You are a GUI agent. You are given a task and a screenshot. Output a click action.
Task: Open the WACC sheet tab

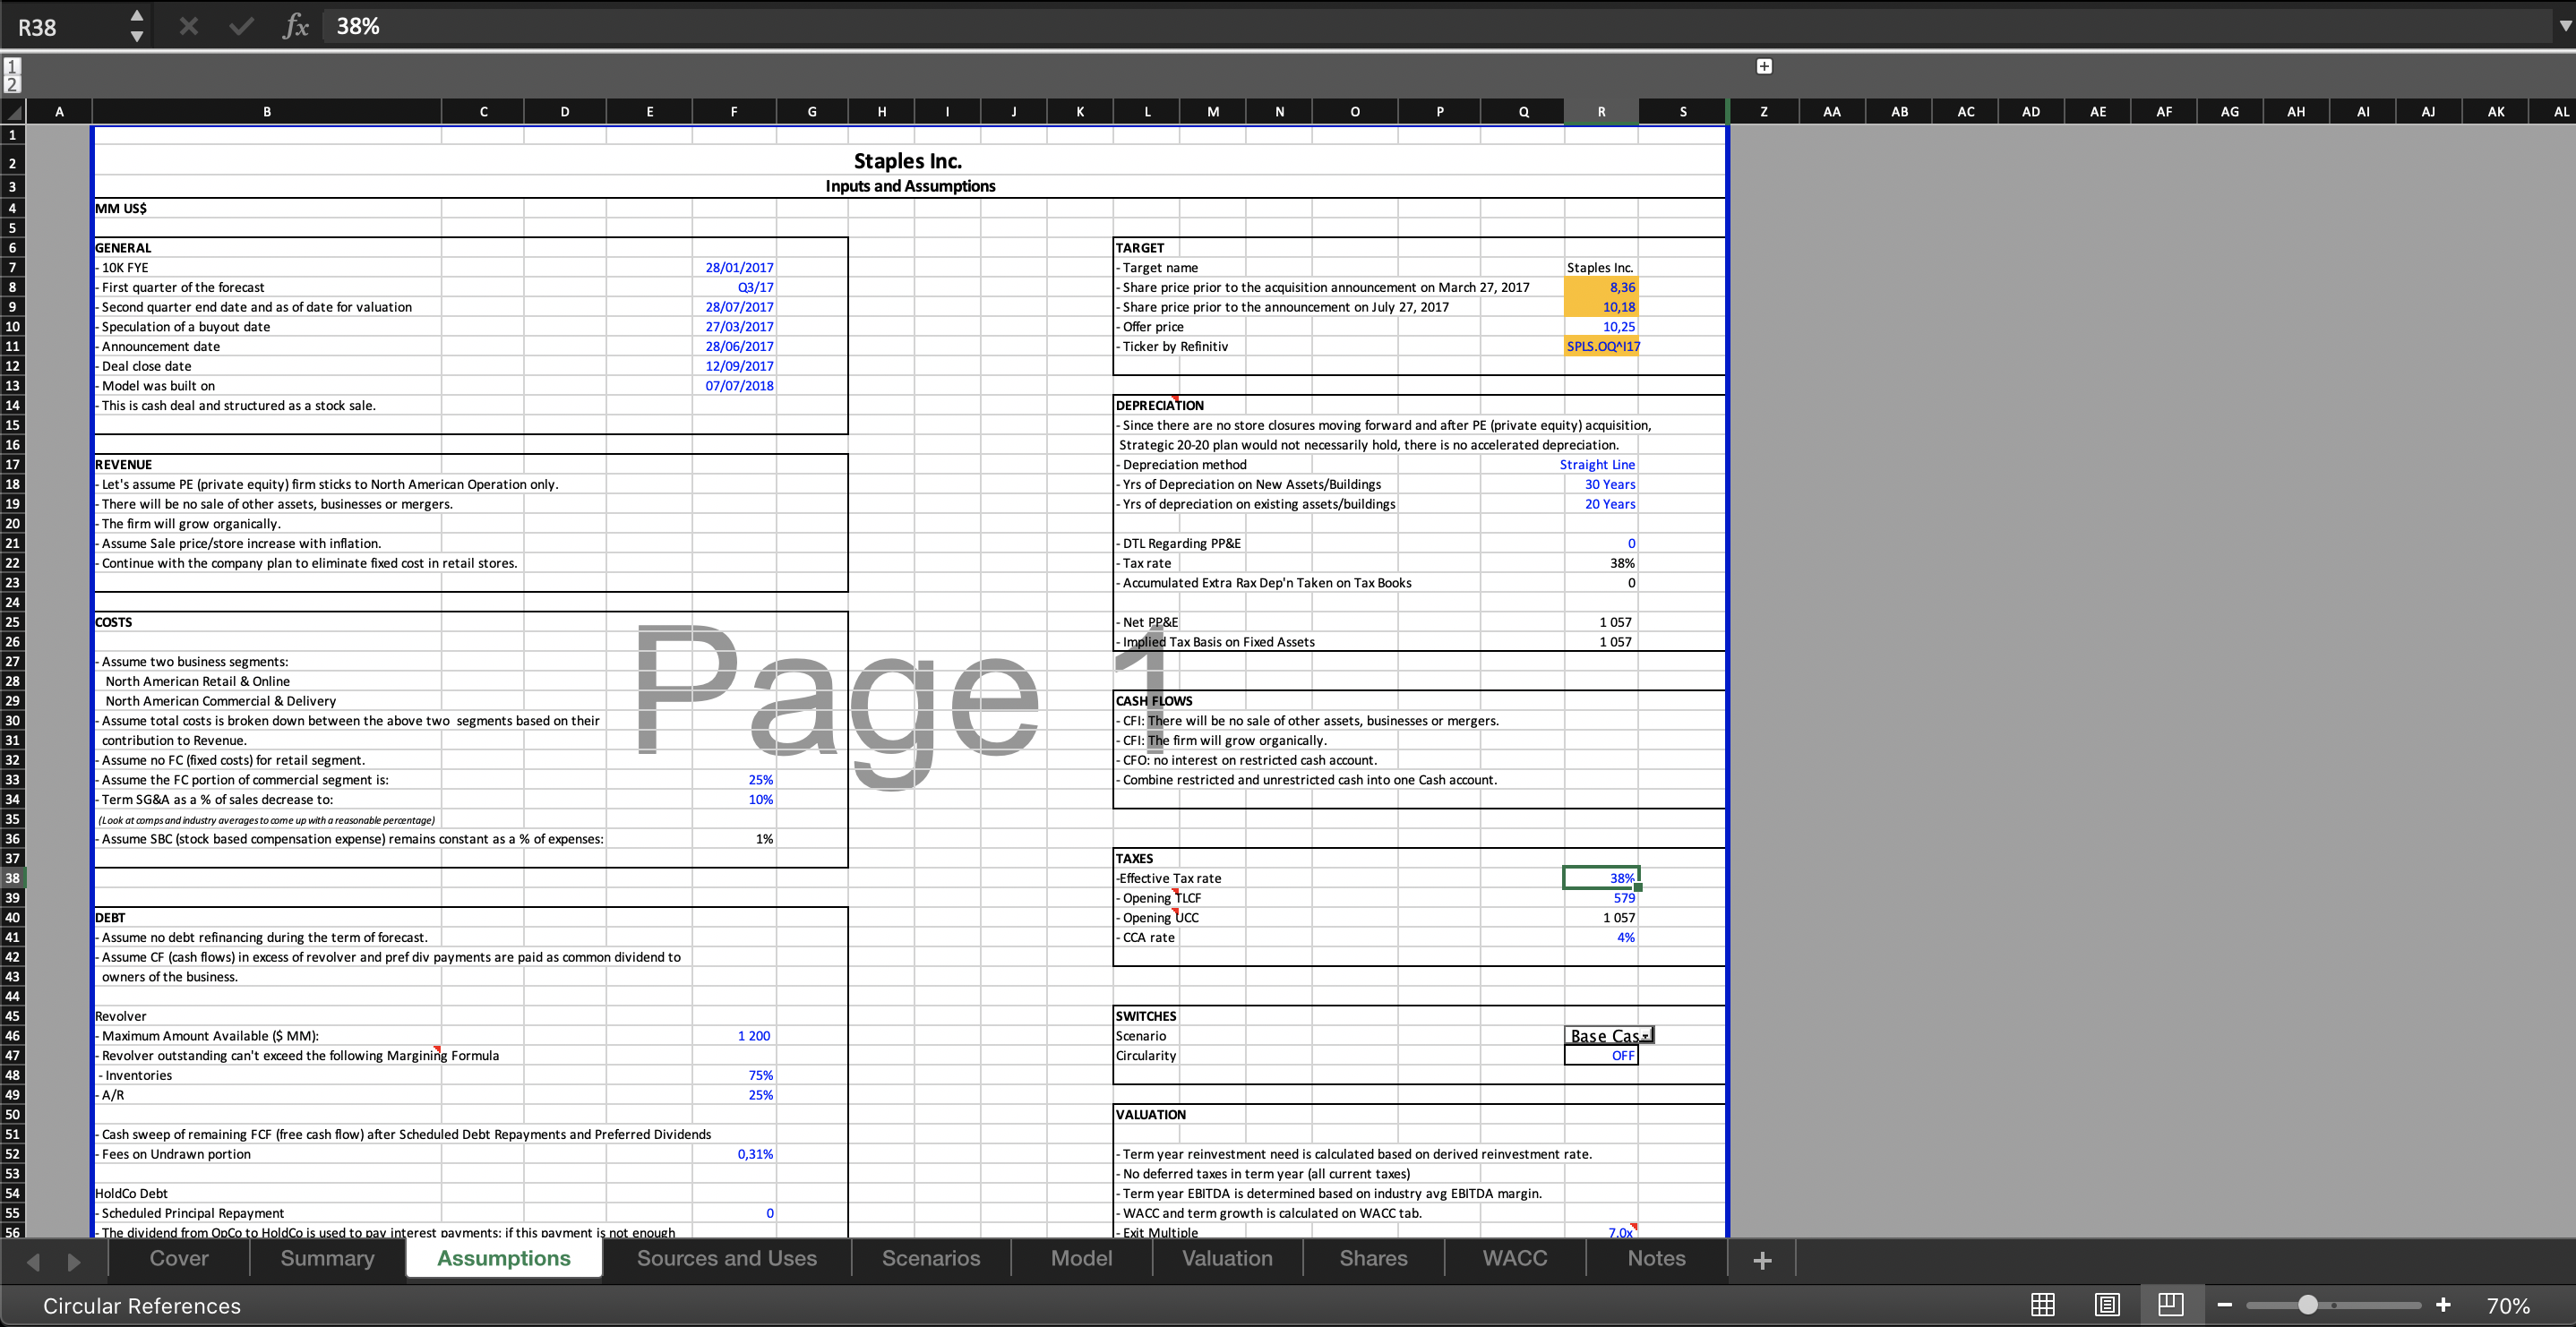1514,1258
